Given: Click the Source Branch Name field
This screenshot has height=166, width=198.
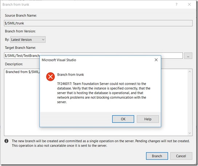Looking at the screenshot, I should (x=98, y=23).
